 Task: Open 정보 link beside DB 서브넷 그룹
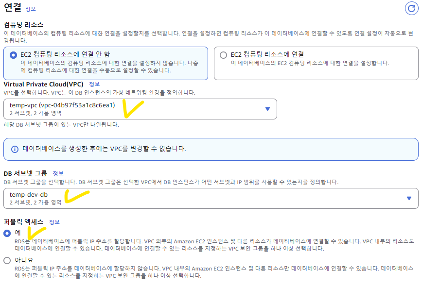(x=58, y=173)
